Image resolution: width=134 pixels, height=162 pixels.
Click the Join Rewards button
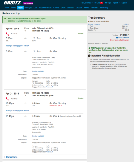click(28, 3)
